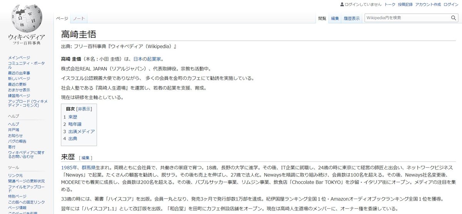Image resolution: width=462 pixels, height=214 pixels.
Task: Click 寄付 in sidebar
Action: pyautogui.click(x=12, y=147)
